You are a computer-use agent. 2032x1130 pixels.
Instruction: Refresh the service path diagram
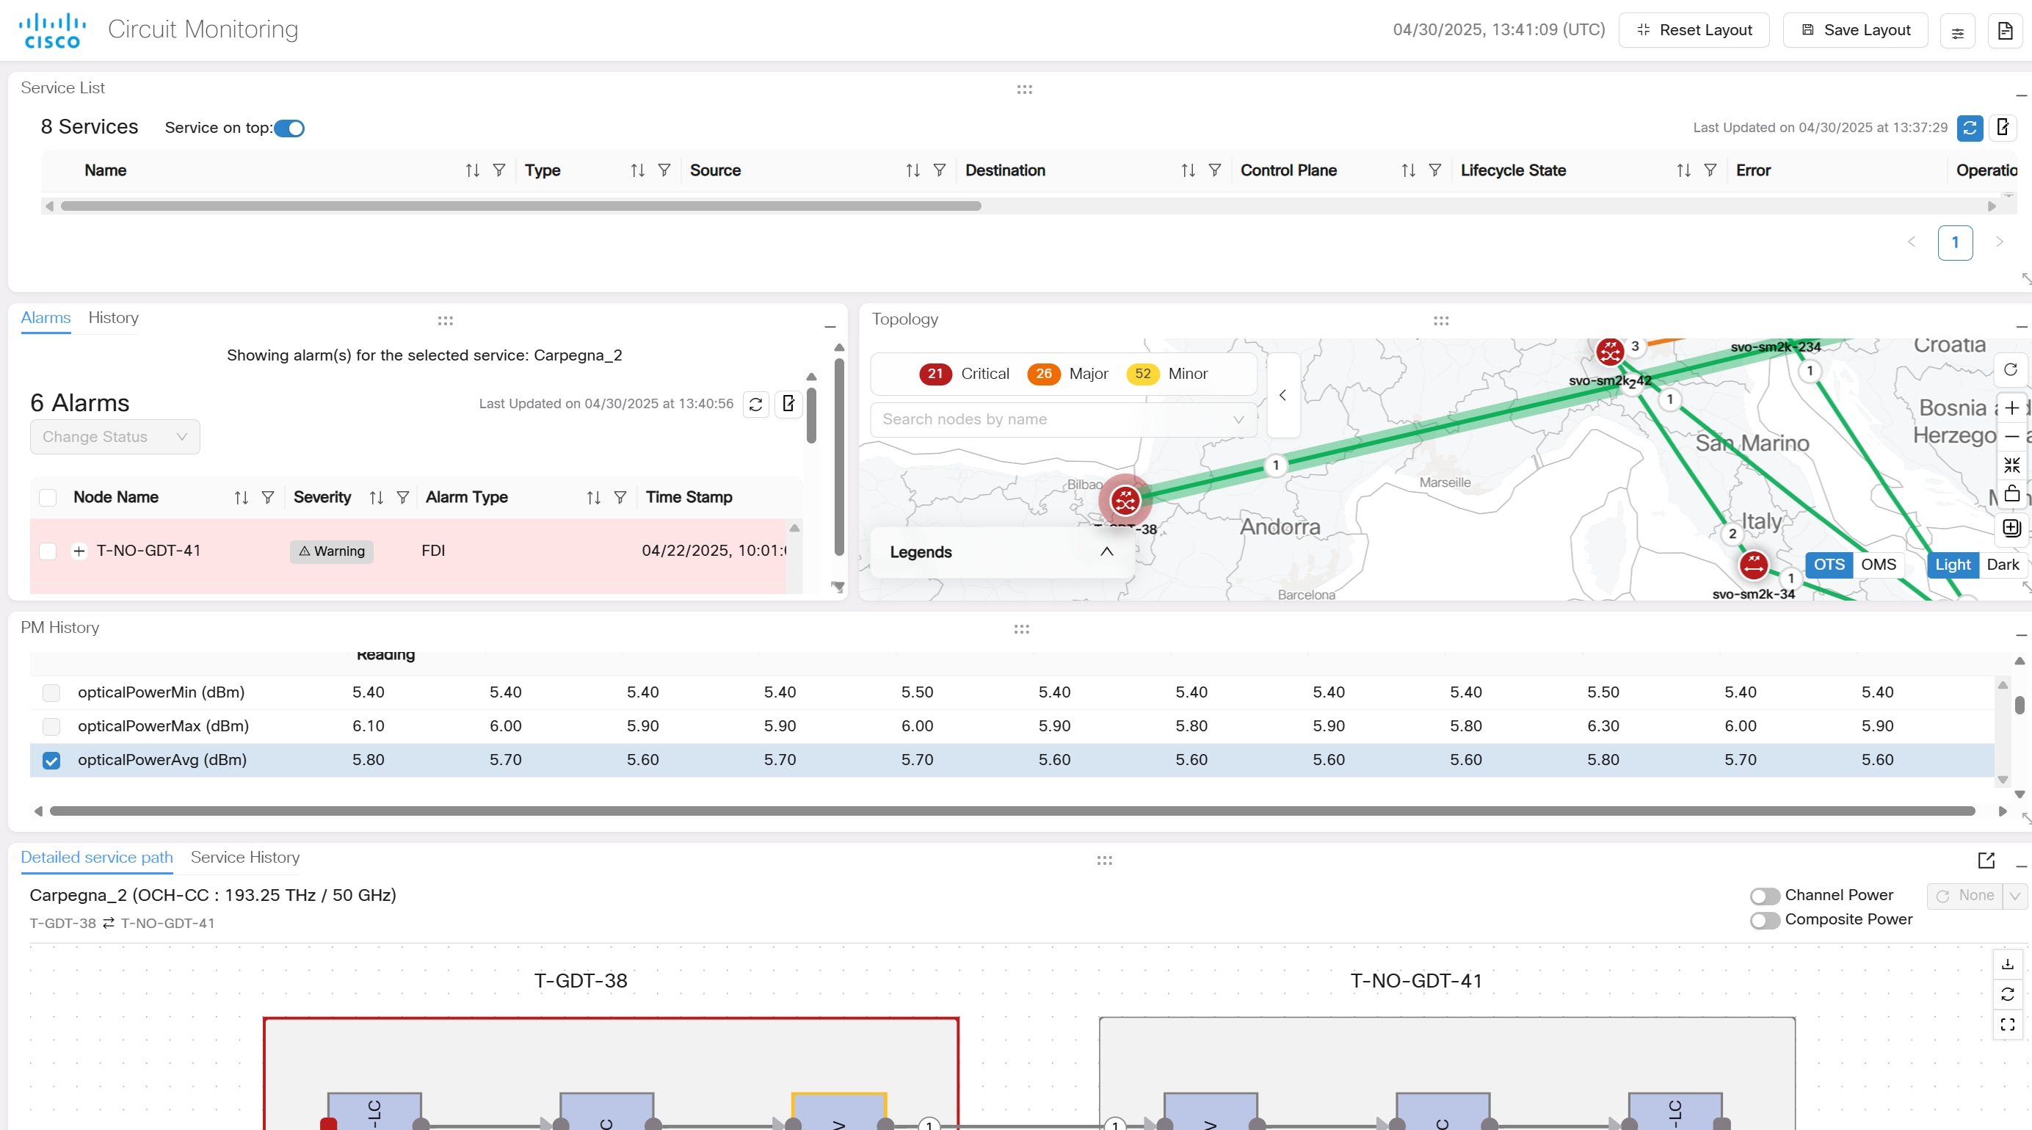(2008, 994)
